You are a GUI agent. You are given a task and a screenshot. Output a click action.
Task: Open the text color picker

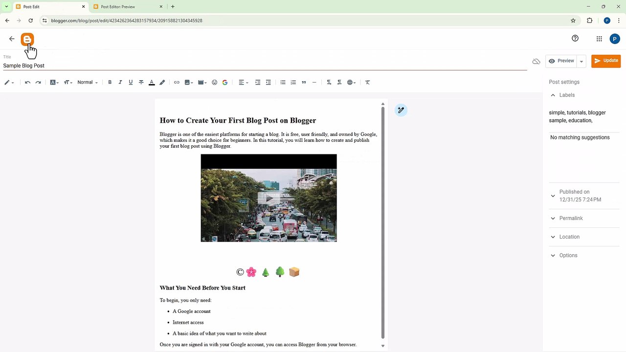click(152, 82)
